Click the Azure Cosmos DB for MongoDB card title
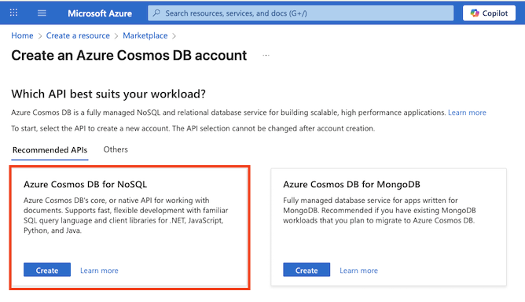 pyautogui.click(x=351, y=184)
